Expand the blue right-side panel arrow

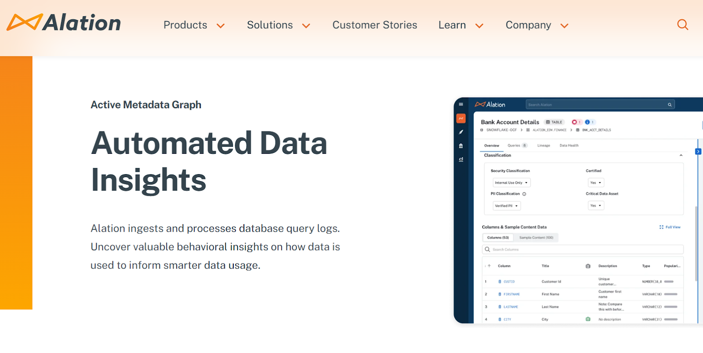[698, 152]
